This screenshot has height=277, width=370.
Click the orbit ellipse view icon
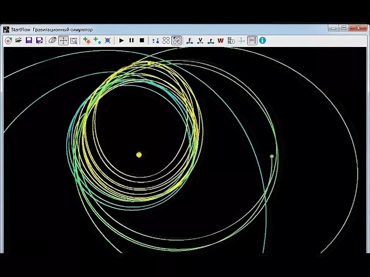click(x=52, y=40)
